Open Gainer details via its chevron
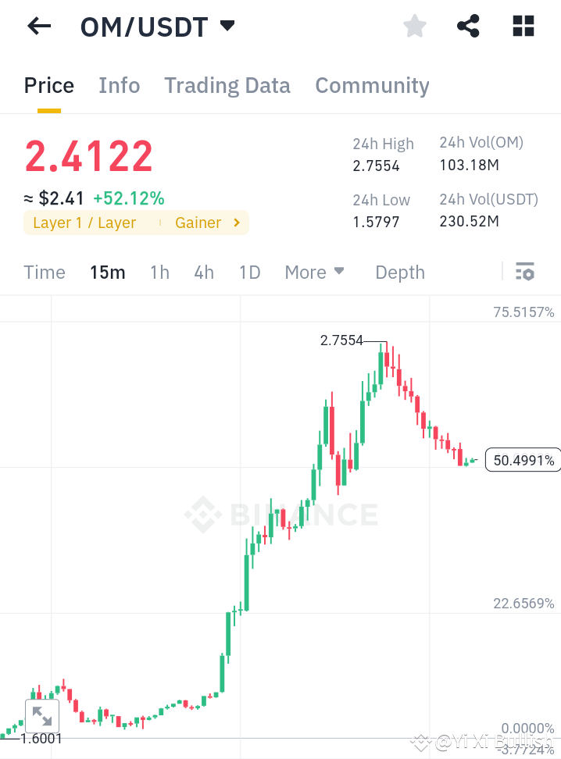561x759 pixels. [237, 223]
